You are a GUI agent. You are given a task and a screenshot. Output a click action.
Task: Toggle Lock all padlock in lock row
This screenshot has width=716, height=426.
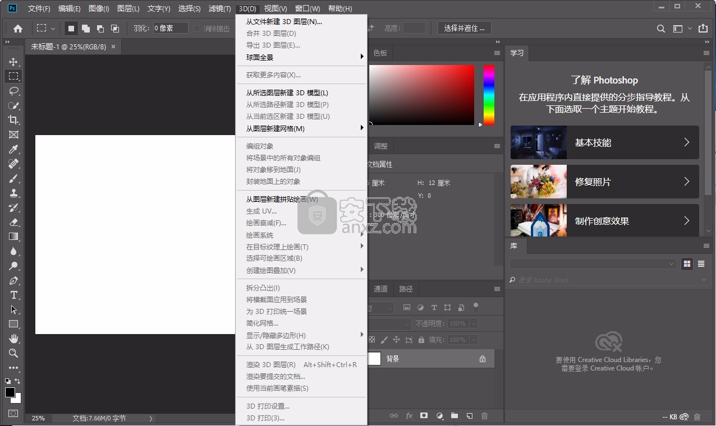click(421, 340)
